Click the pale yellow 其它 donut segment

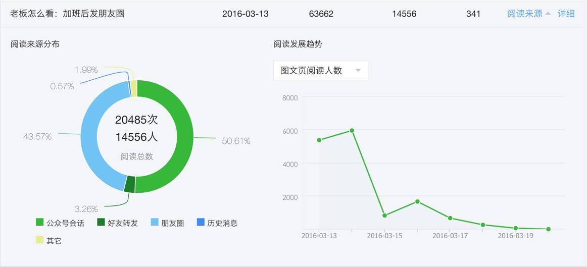(134, 88)
